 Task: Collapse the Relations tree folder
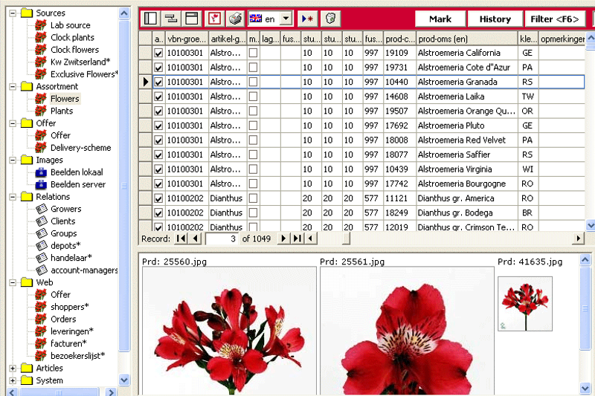tap(13, 197)
